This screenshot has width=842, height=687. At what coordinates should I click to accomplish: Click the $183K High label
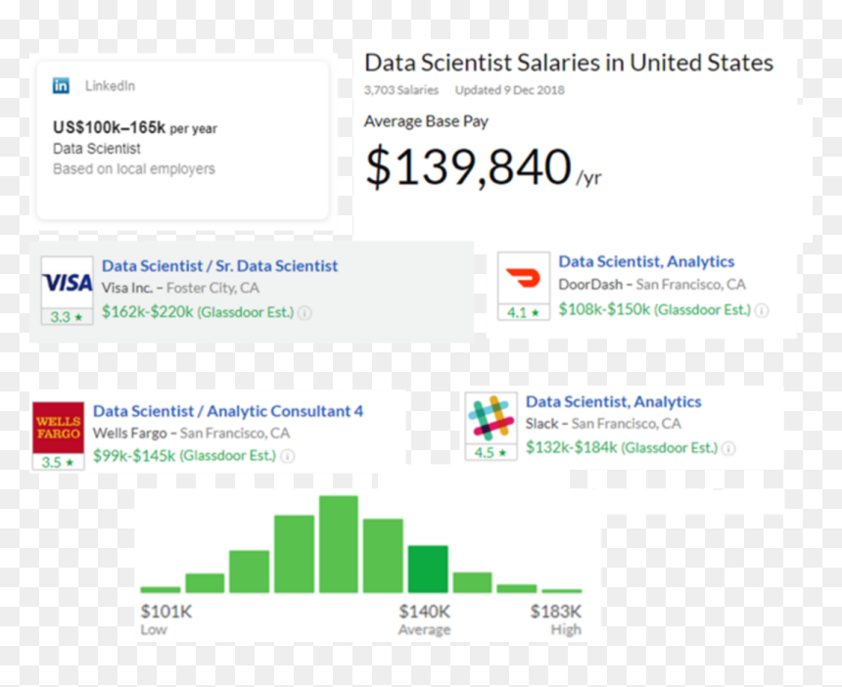556,619
